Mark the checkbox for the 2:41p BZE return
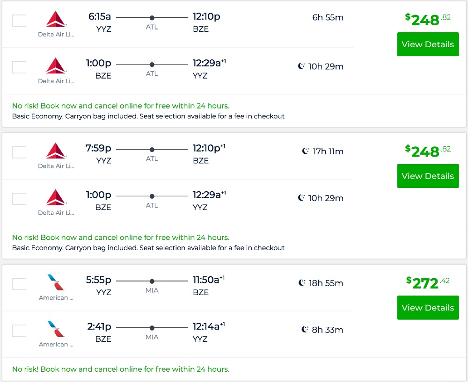Viewport: 468px width, 382px height. coord(19,331)
